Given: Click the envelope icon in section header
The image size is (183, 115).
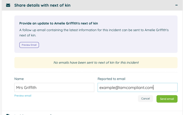Looking at the screenshot, I should (8, 5).
